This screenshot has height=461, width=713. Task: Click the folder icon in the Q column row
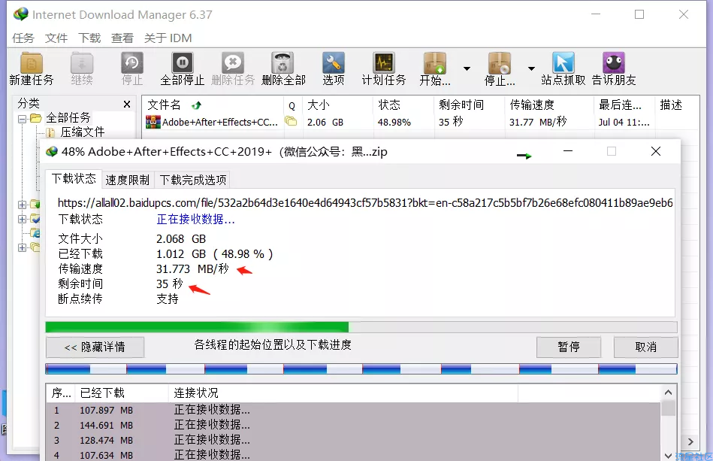click(291, 121)
